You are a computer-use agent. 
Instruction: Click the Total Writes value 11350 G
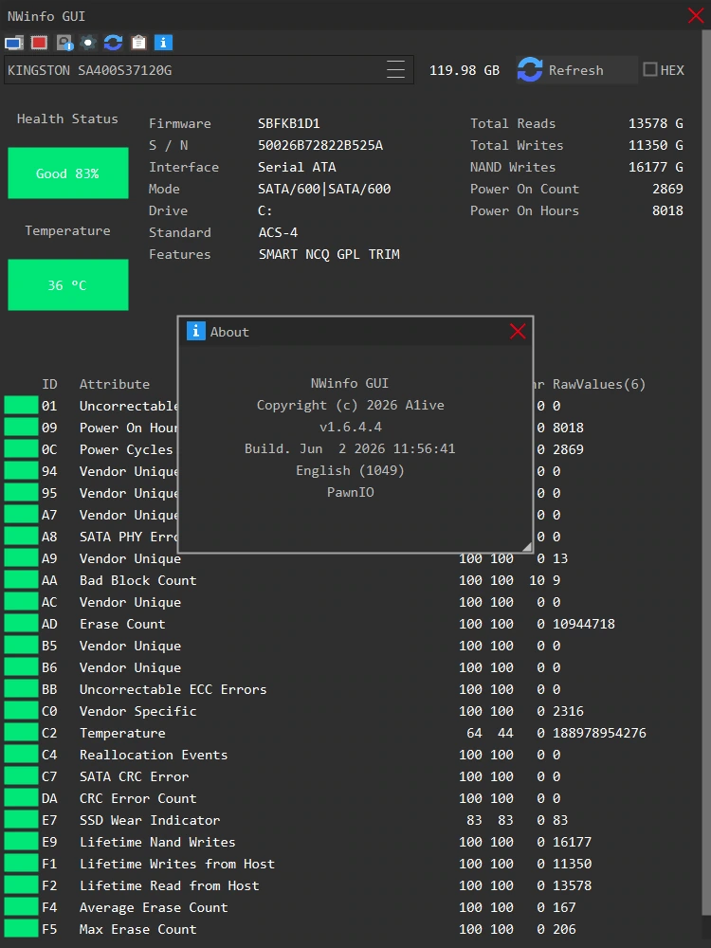(655, 145)
